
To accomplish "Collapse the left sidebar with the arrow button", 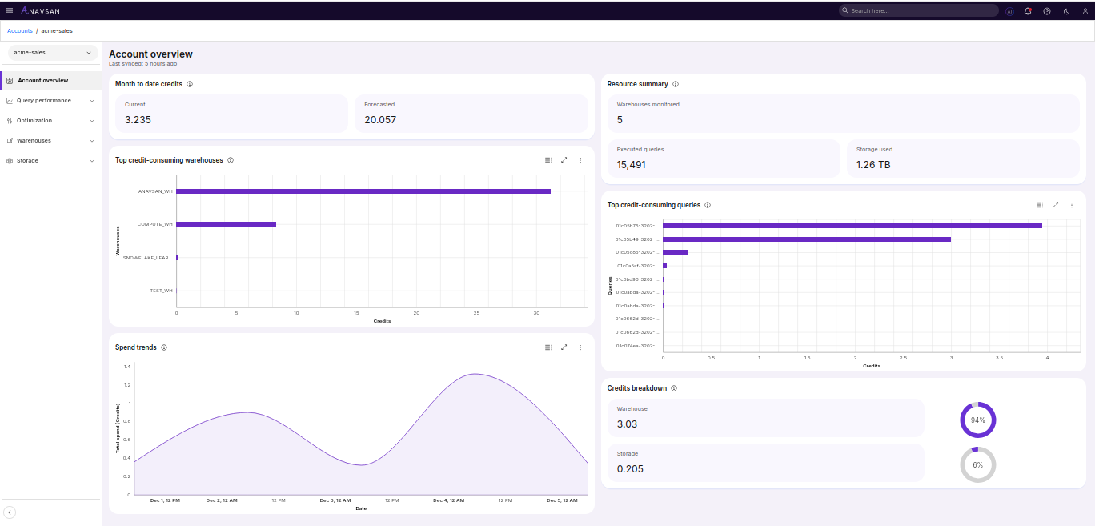I will (x=10, y=511).
